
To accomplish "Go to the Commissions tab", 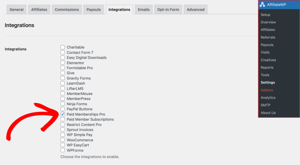I will pyautogui.click(x=66, y=10).
